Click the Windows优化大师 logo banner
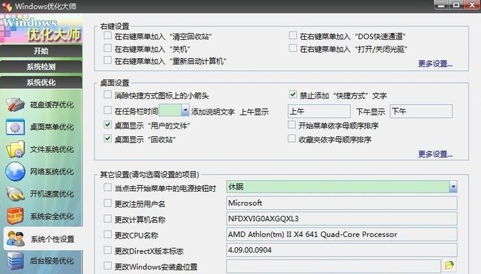The image size is (481, 274). (41, 29)
